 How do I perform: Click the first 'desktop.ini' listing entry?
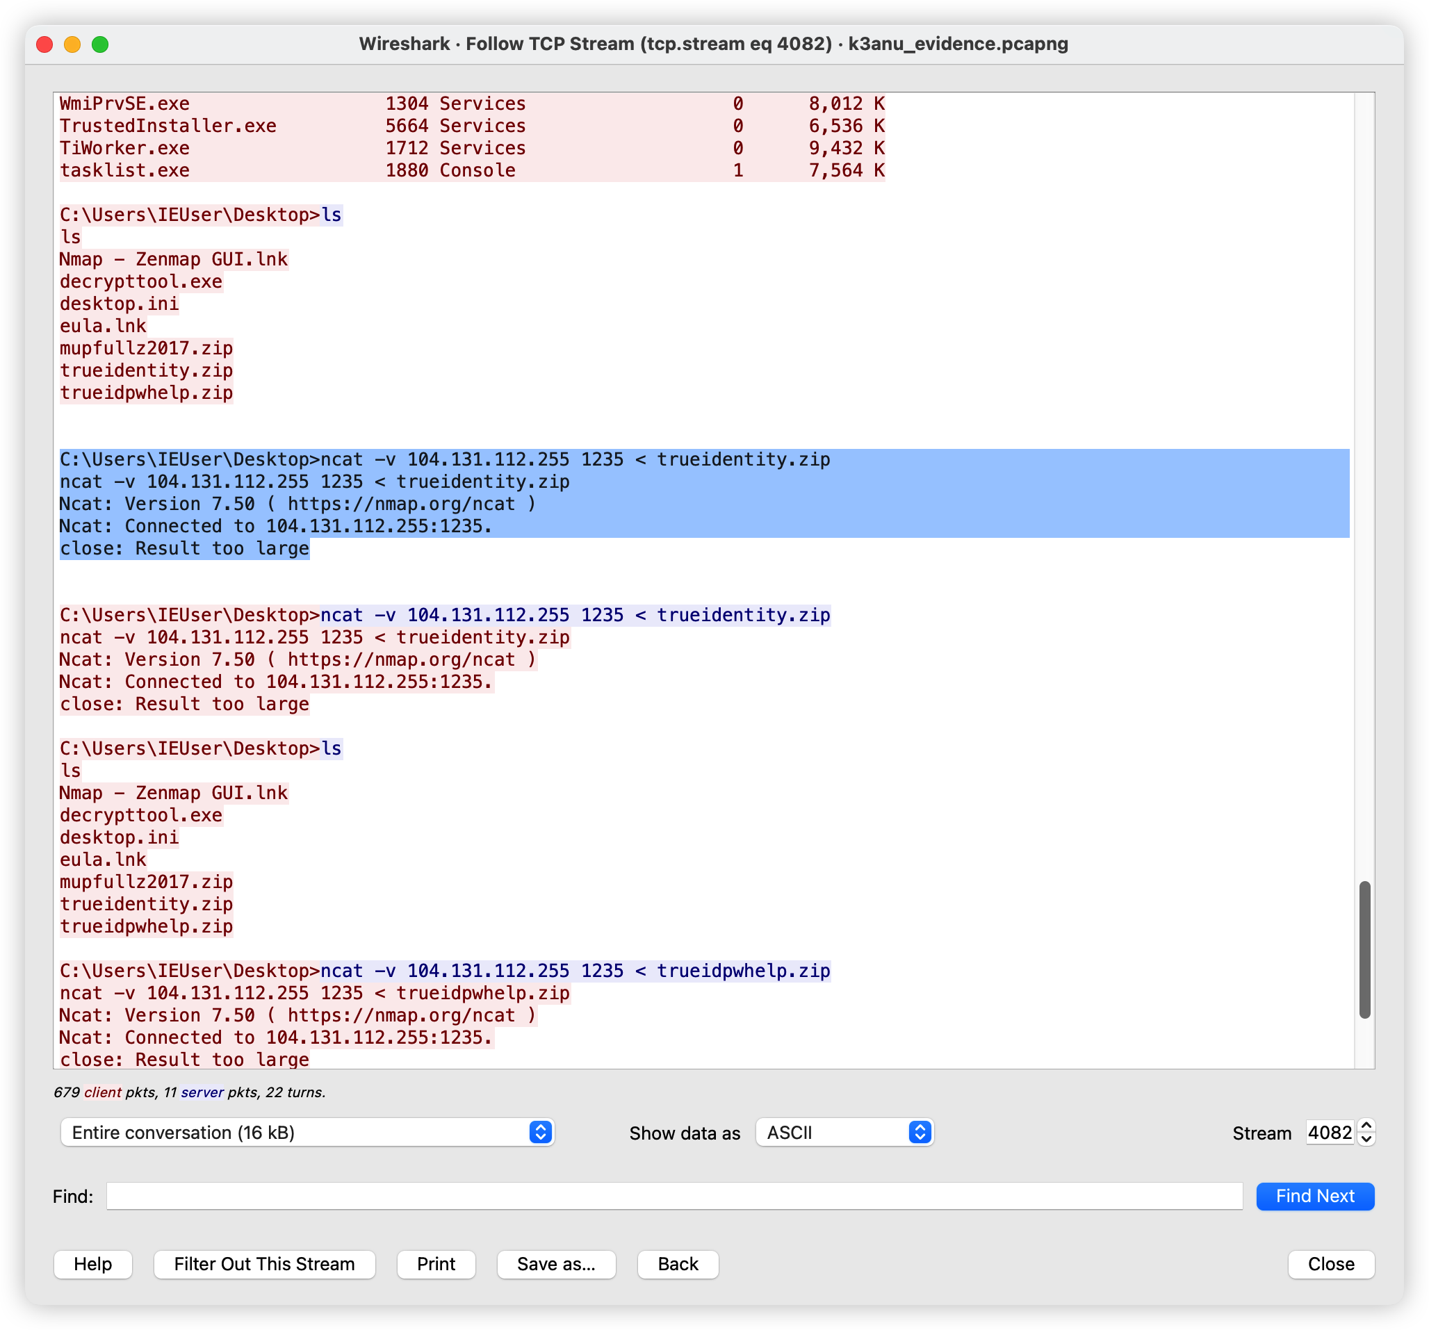click(x=120, y=304)
